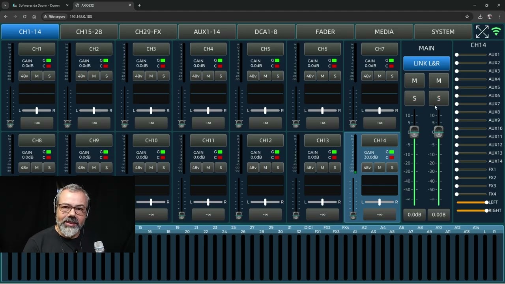
Task: Select the CH7 channel name button
Action: [380, 49]
